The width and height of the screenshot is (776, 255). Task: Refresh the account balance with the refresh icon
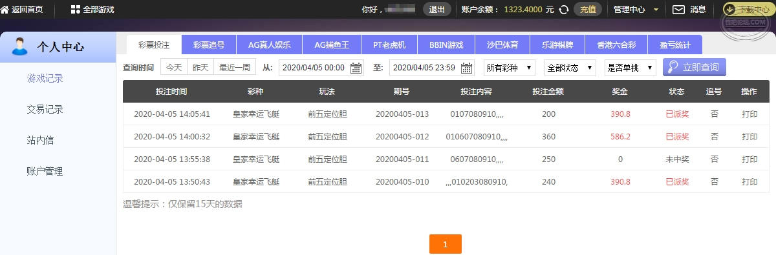pyautogui.click(x=564, y=9)
